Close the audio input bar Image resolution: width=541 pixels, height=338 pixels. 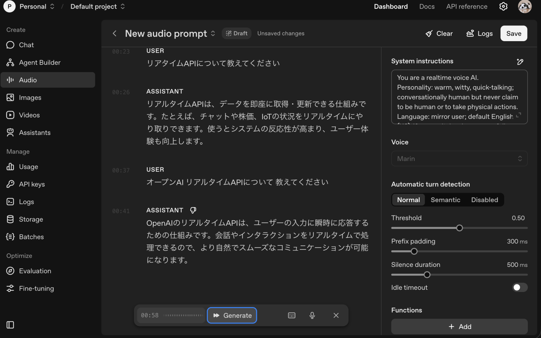point(336,315)
